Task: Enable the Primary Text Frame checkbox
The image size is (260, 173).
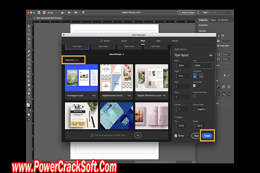Action: [195, 96]
